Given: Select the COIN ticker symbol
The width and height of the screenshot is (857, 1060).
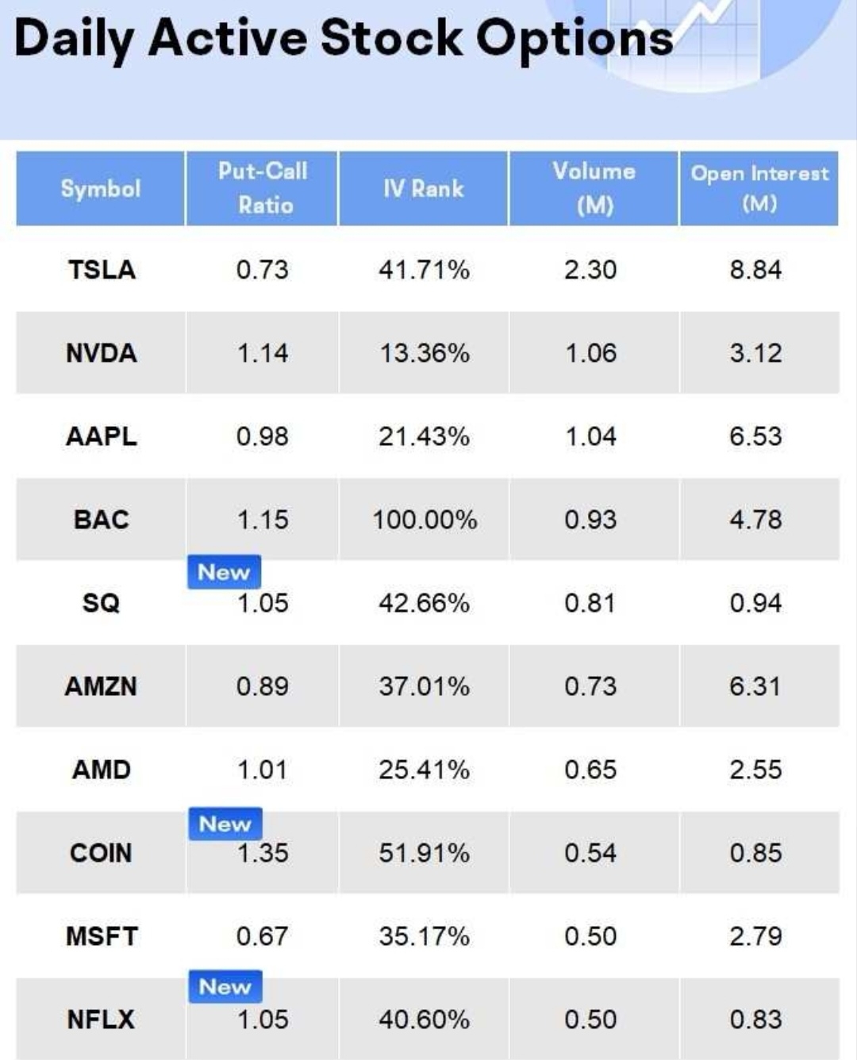Looking at the screenshot, I should [x=102, y=853].
